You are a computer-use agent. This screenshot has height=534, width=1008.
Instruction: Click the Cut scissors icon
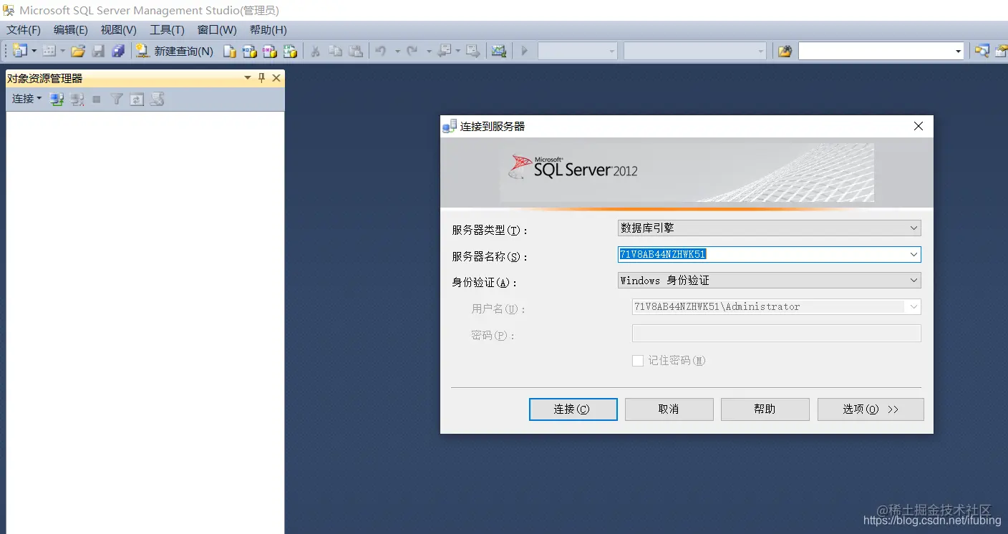315,51
